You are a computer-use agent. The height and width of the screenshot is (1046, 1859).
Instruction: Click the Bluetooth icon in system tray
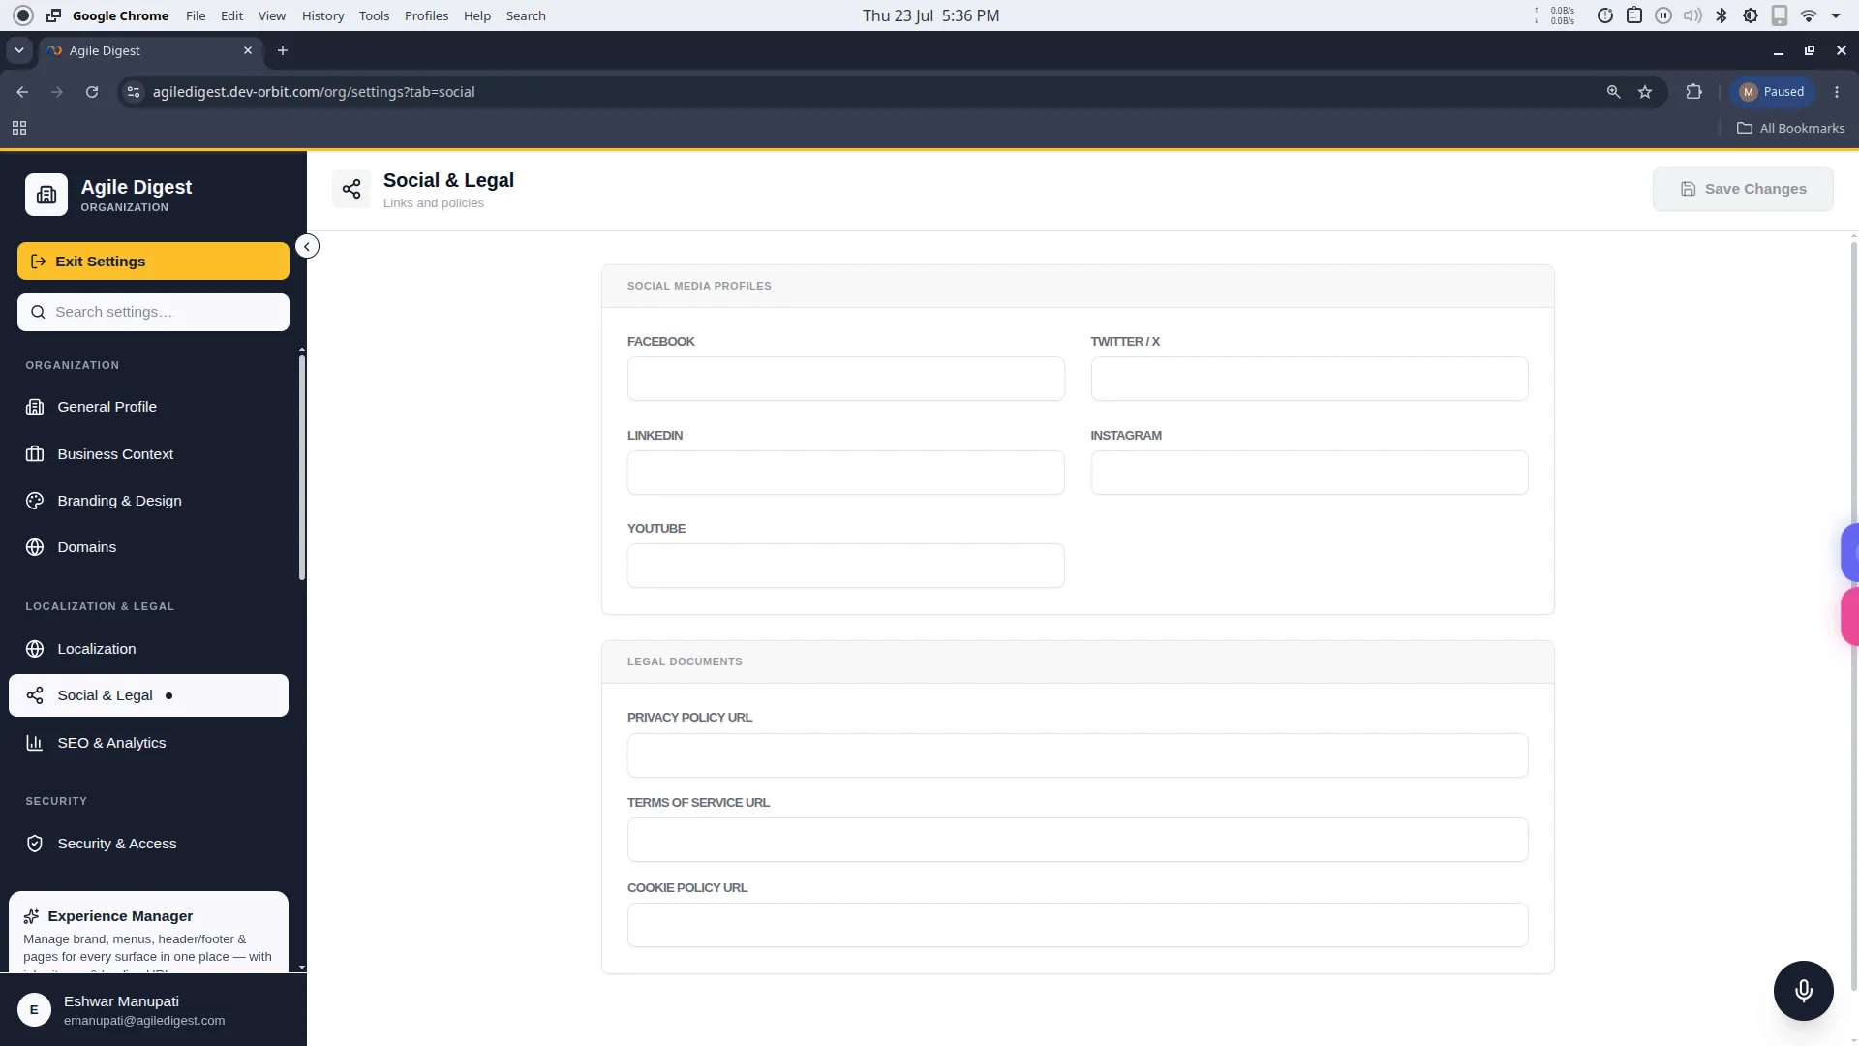point(1722,15)
